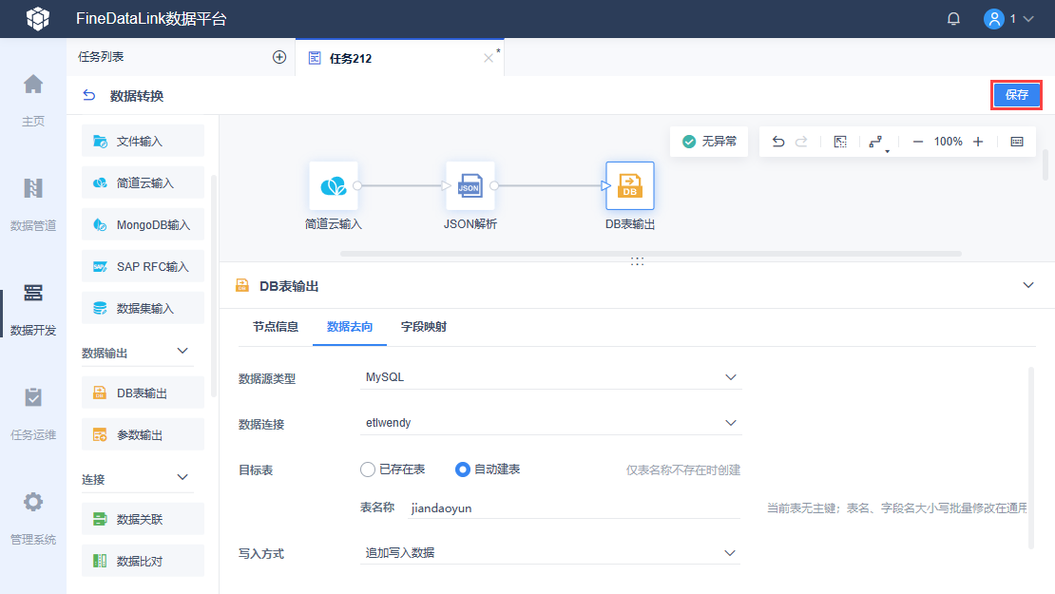Select the 参数输出 operator

click(x=143, y=435)
